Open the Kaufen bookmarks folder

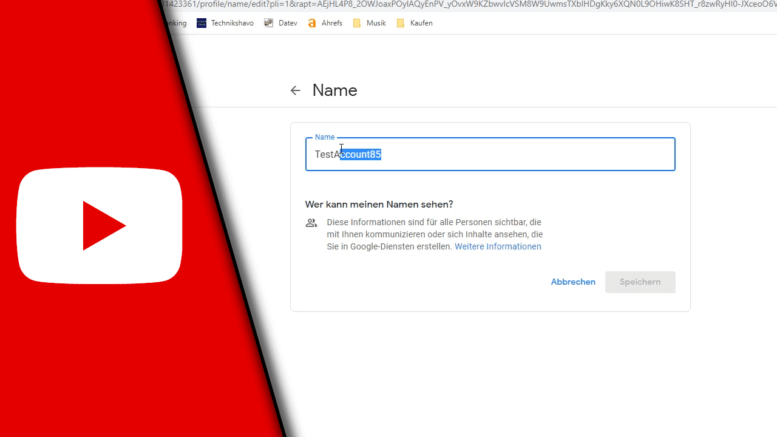414,23
